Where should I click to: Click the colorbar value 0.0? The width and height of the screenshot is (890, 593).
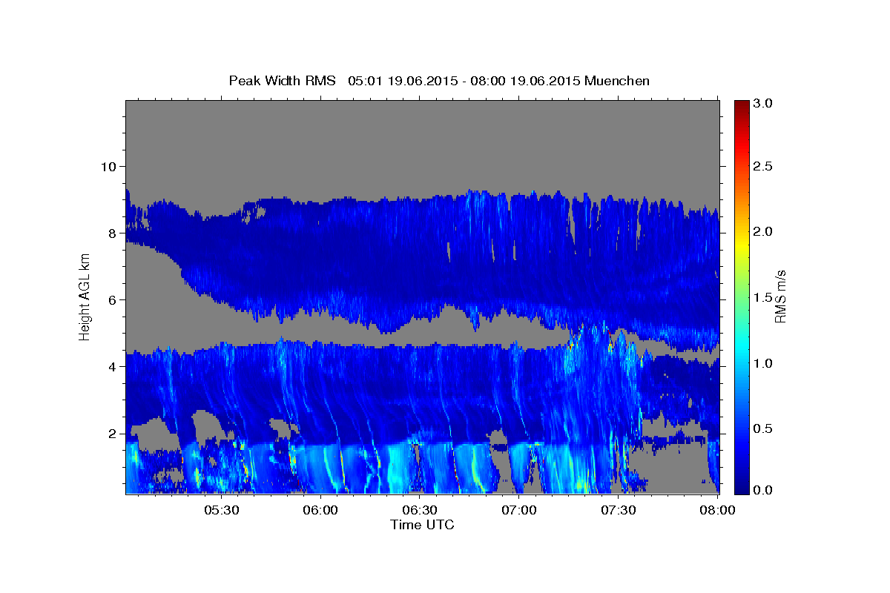[762, 489]
